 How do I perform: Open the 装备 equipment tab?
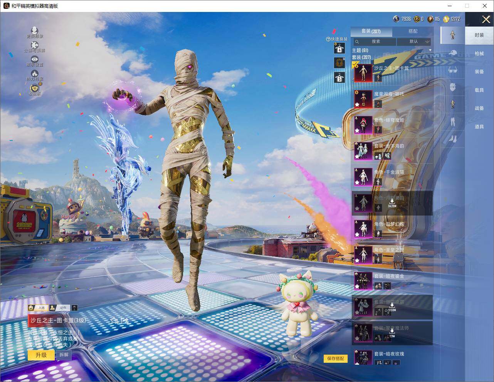(x=479, y=72)
